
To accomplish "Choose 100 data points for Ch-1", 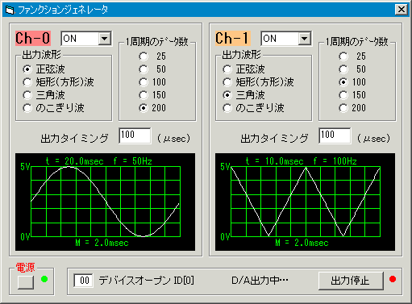I will (352, 82).
